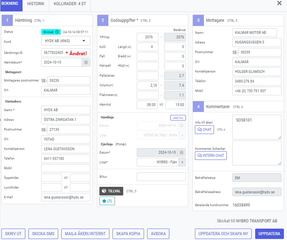
Task: Click the AVBOKA button
Action: point(158,234)
